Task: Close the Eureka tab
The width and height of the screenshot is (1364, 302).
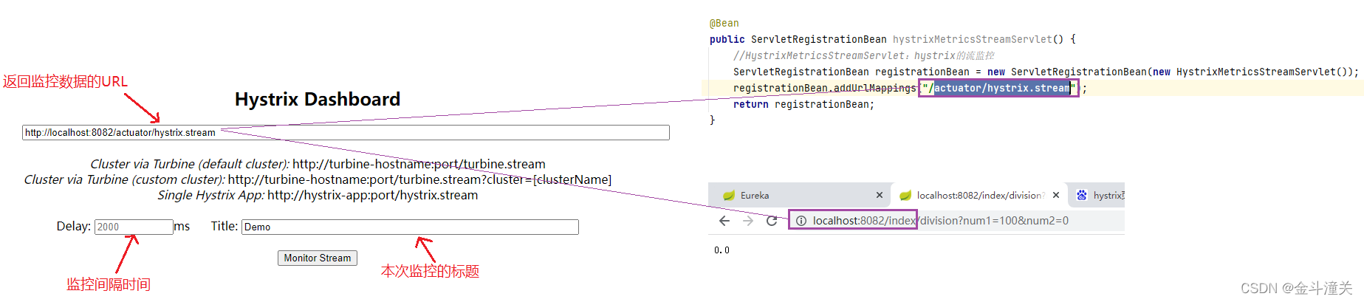Action: click(880, 196)
